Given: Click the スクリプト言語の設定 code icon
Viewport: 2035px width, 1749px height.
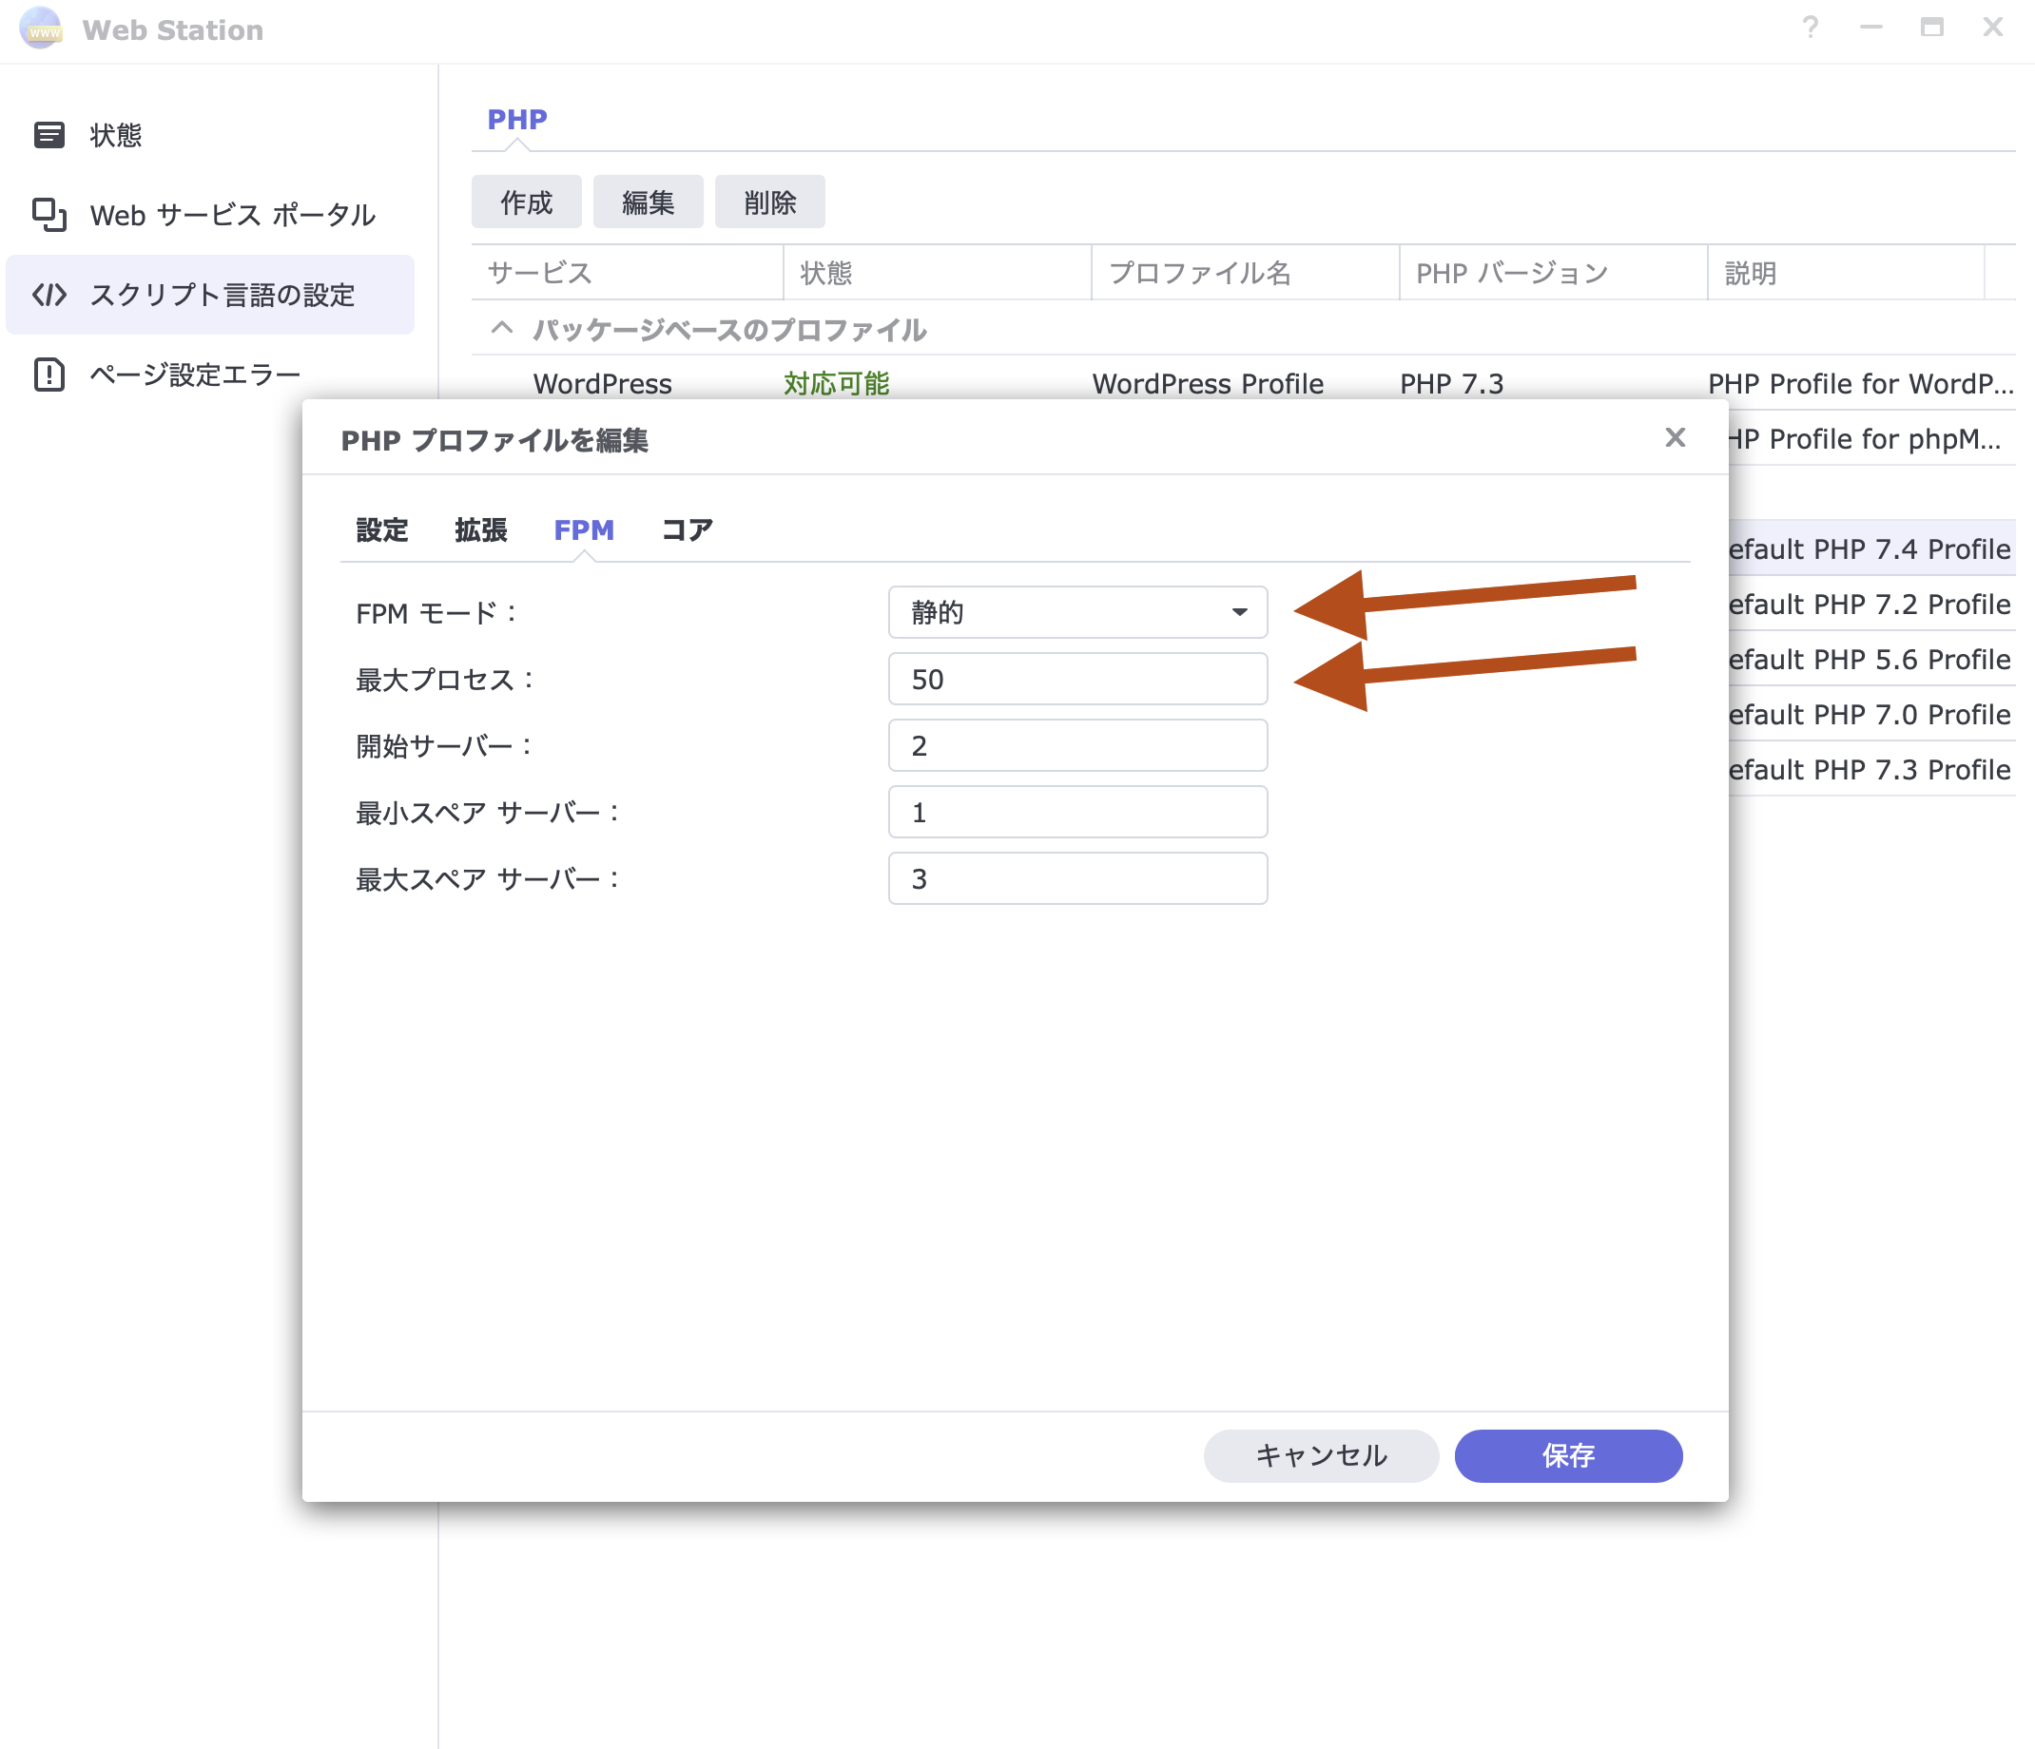Looking at the screenshot, I should point(48,295).
